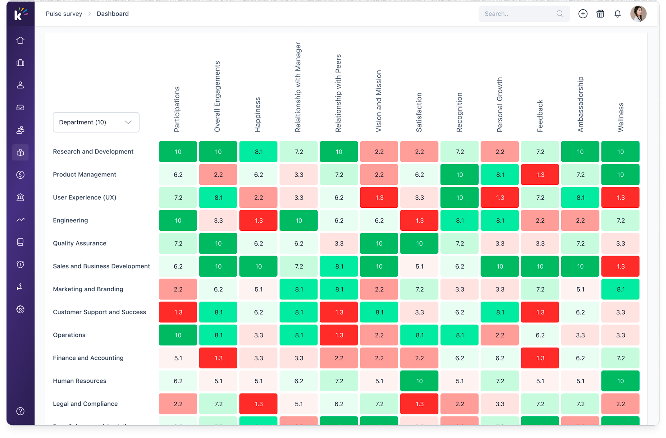
Task: Click the gift box icon
Action: pyautogui.click(x=600, y=14)
